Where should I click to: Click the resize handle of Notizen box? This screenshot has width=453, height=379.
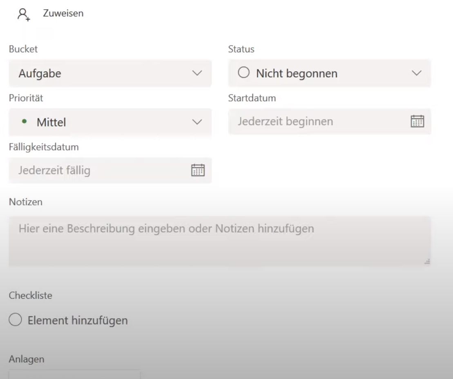click(427, 262)
